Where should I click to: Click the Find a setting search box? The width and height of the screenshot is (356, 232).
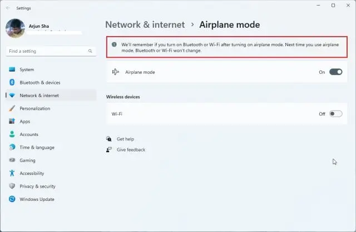(47, 51)
